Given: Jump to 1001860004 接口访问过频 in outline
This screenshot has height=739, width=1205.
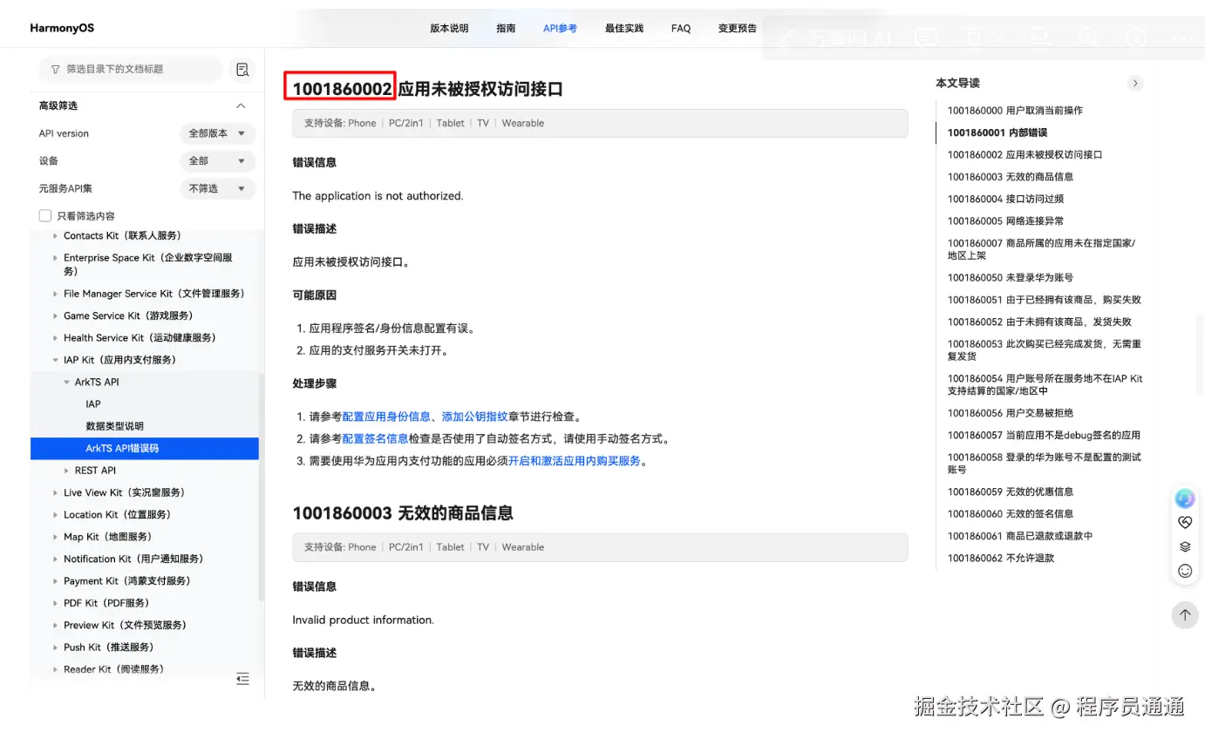Looking at the screenshot, I should [x=1005, y=199].
